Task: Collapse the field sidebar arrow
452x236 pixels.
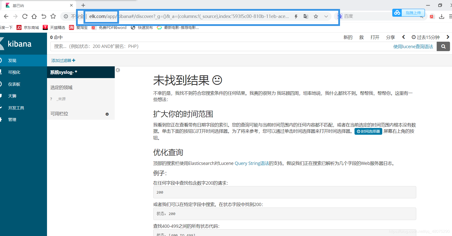Action: [118, 70]
